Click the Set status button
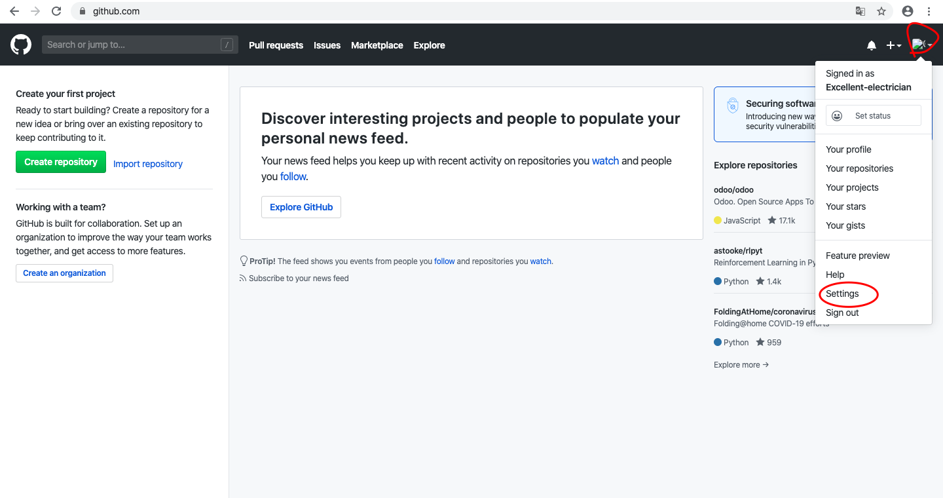Viewport: 943px width, 498px height. click(874, 116)
